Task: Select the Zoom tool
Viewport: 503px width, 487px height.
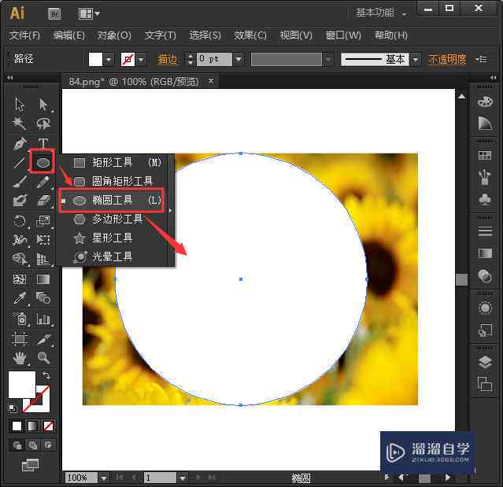Action: pos(43,358)
